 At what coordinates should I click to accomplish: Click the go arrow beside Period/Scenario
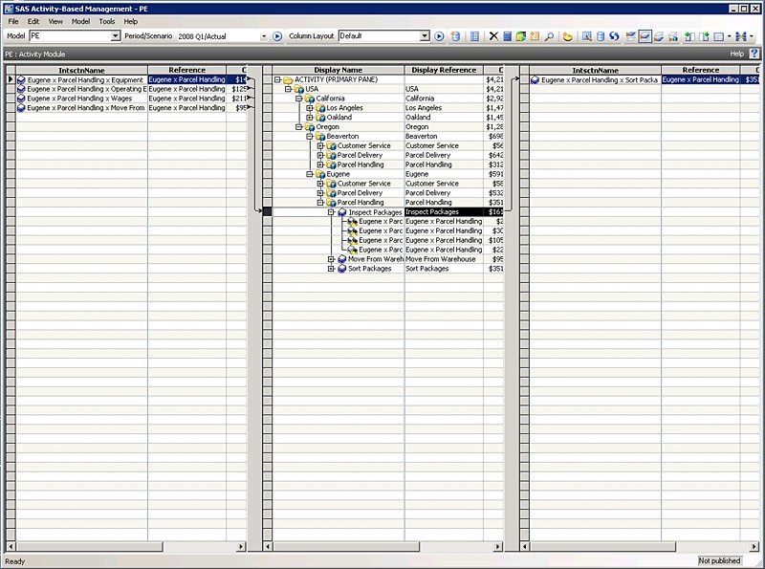[x=277, y=36]
